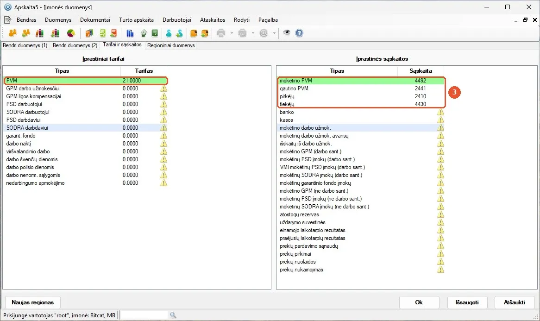This screenshot has width=540, height=321.
Task: Switch to Bendri duomenys (1) tab
Action: click(x=25, y=45)
